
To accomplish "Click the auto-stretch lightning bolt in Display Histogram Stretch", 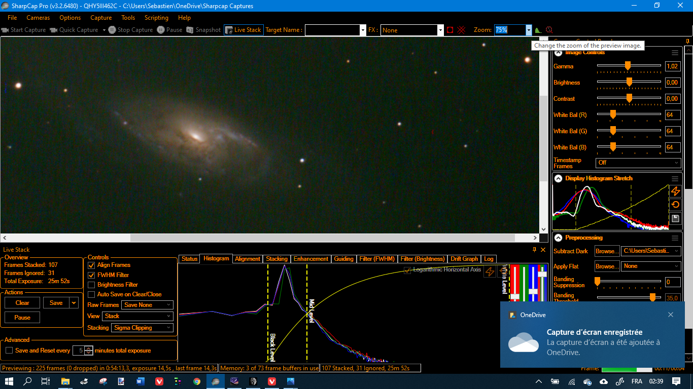I will (675, 191).
